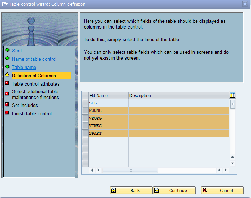Click the left horizontal scroll-right arrow
This screenshot has width=251, height=198.
[98, 170]
